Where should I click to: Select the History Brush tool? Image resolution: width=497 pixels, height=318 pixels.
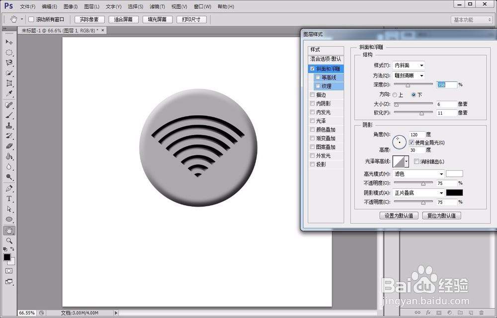9,136
